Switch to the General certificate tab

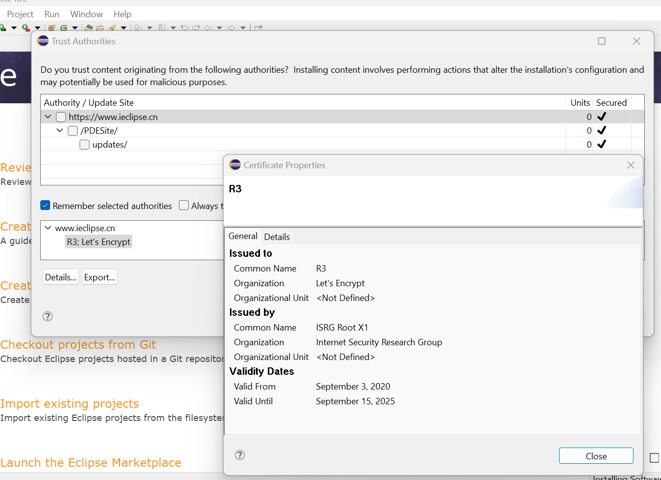click(x=243, y=236)
